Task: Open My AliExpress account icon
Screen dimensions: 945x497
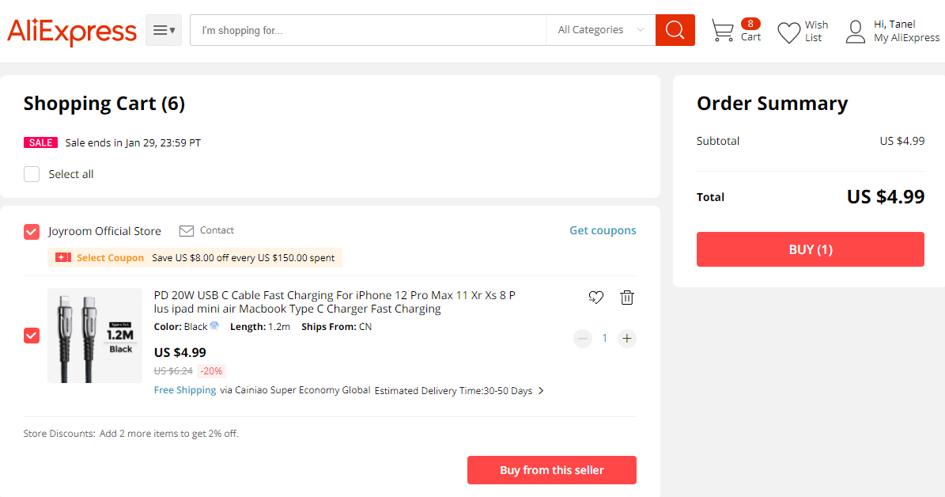Action: click(x=855, y=32)
